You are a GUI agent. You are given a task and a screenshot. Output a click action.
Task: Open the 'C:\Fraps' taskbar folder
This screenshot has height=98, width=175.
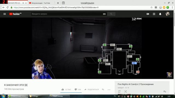coord(39,96)
